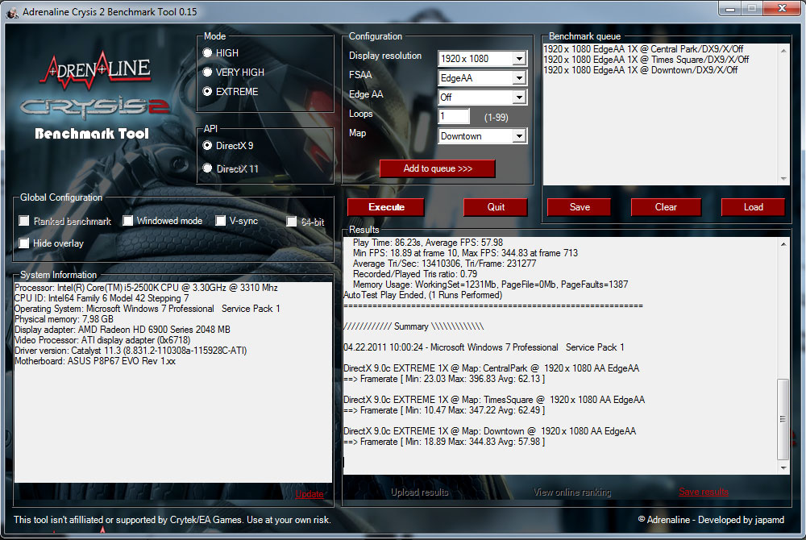
Task: Click the Quit button
Action: 496,207
